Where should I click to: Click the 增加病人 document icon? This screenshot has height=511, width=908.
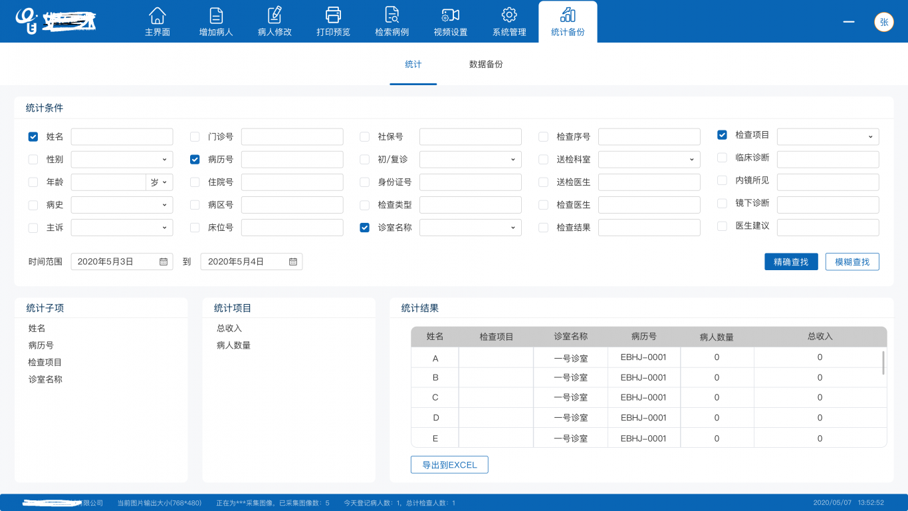pos(216,15)
